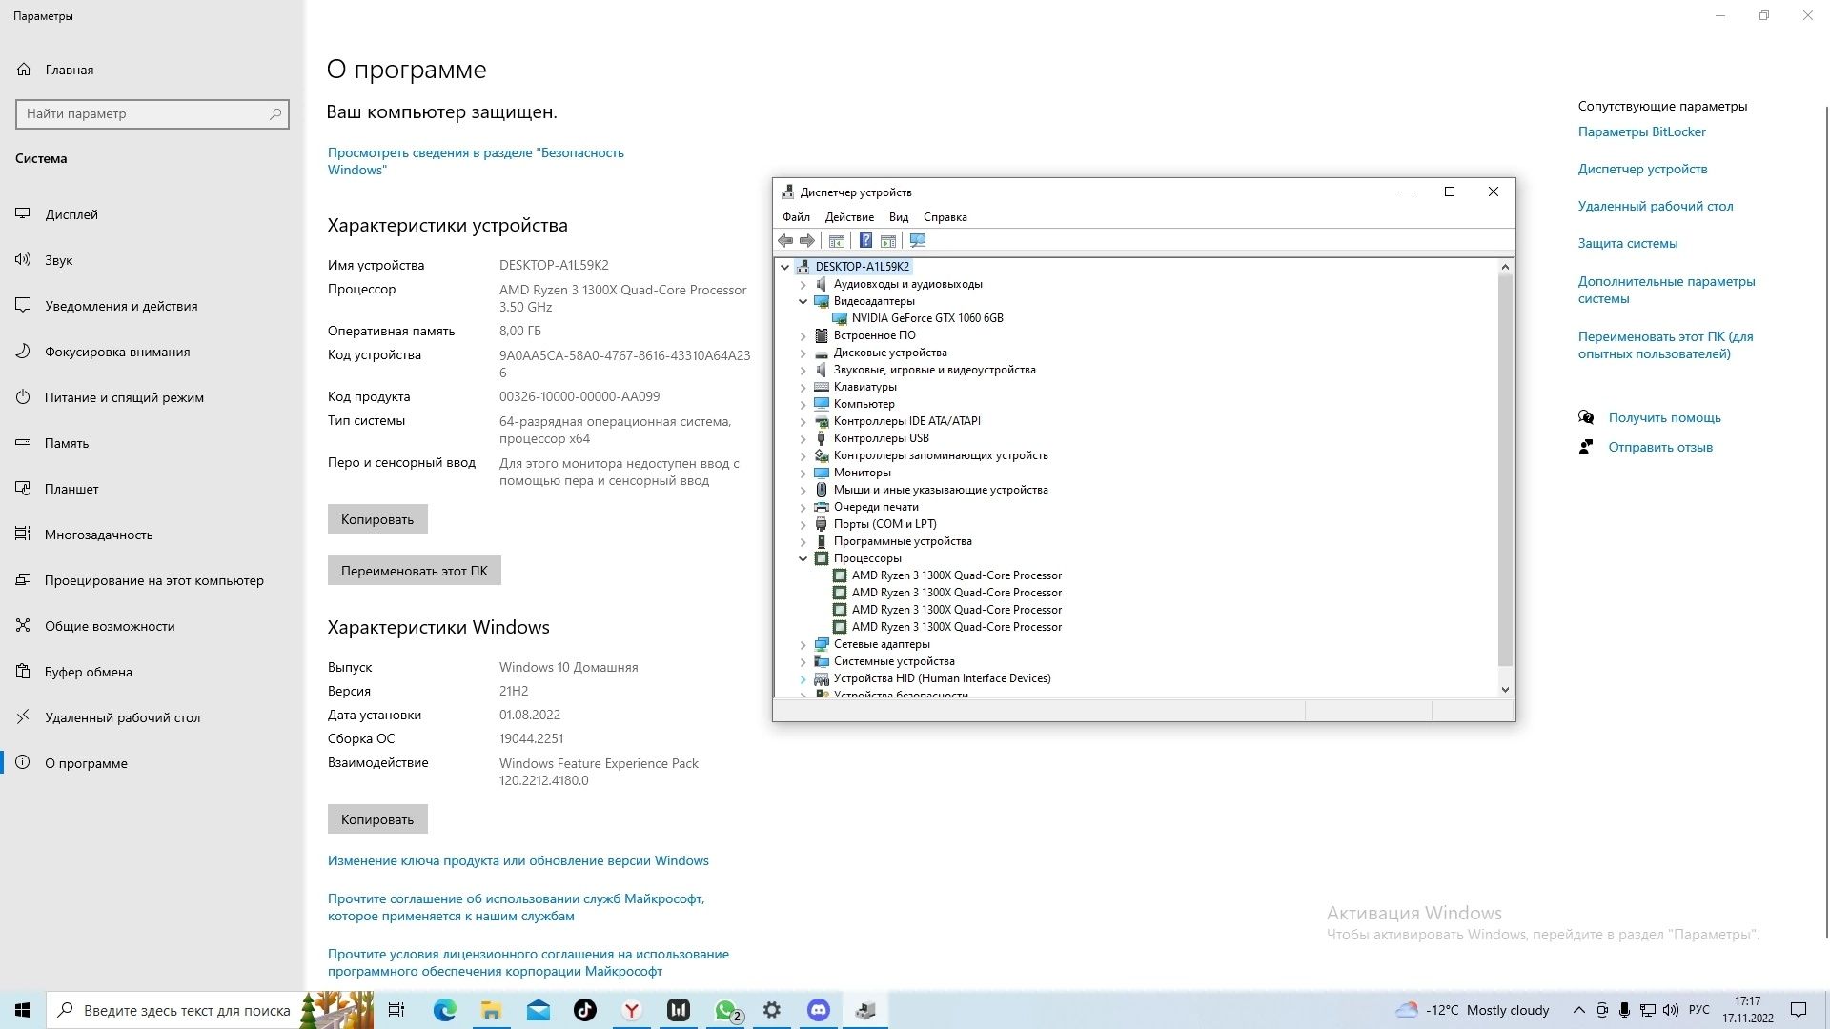Open Дополнительные параметры системы link
The height and width of the screenshot is (1029, 1830).
1666,290
